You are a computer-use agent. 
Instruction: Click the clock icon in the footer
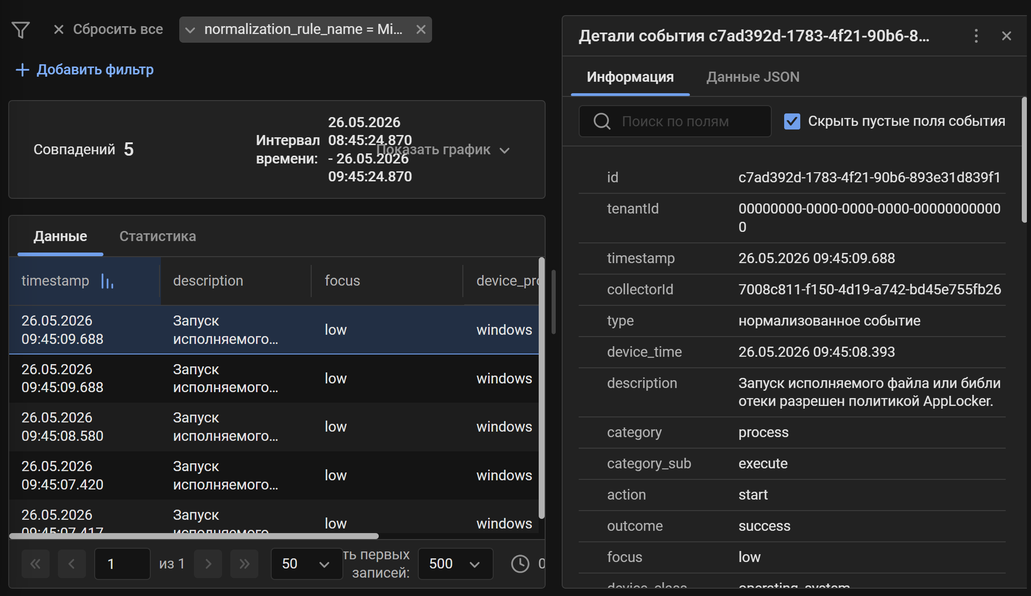[520, 564]
